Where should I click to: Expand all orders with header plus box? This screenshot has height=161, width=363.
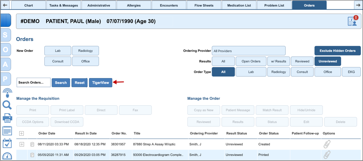21,133
